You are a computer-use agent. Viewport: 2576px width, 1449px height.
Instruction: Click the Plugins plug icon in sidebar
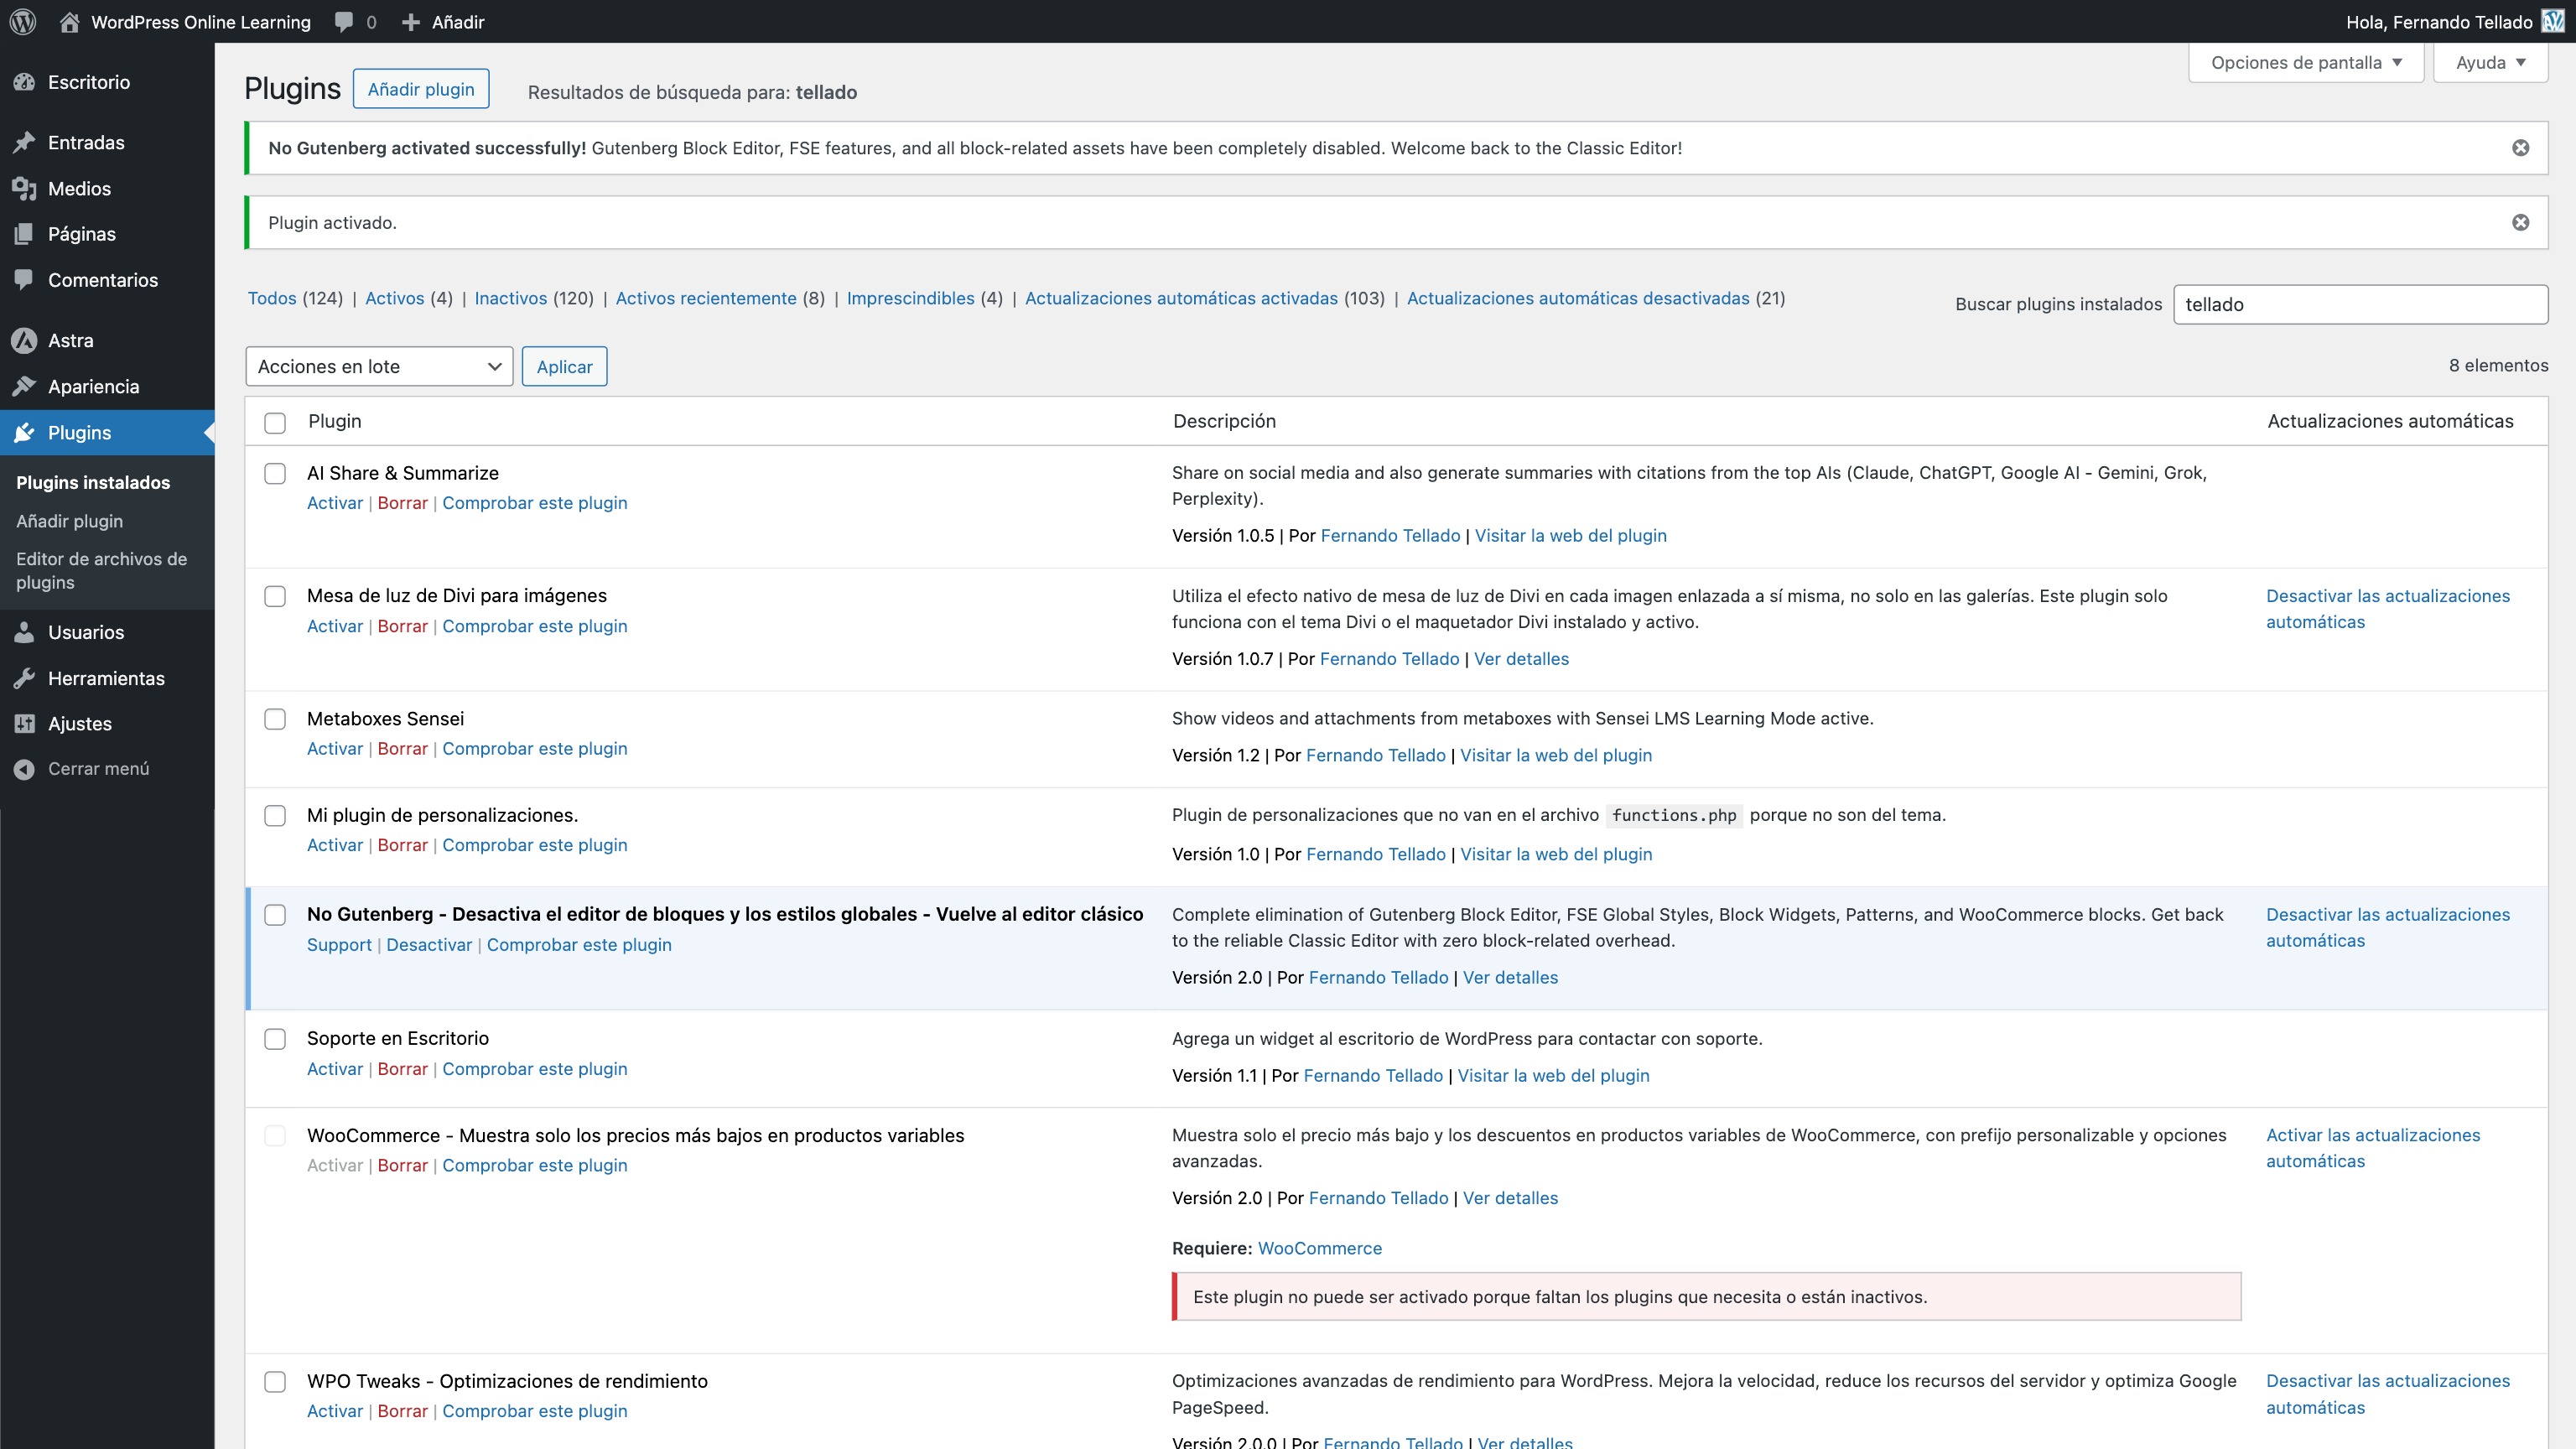[25, 432]
